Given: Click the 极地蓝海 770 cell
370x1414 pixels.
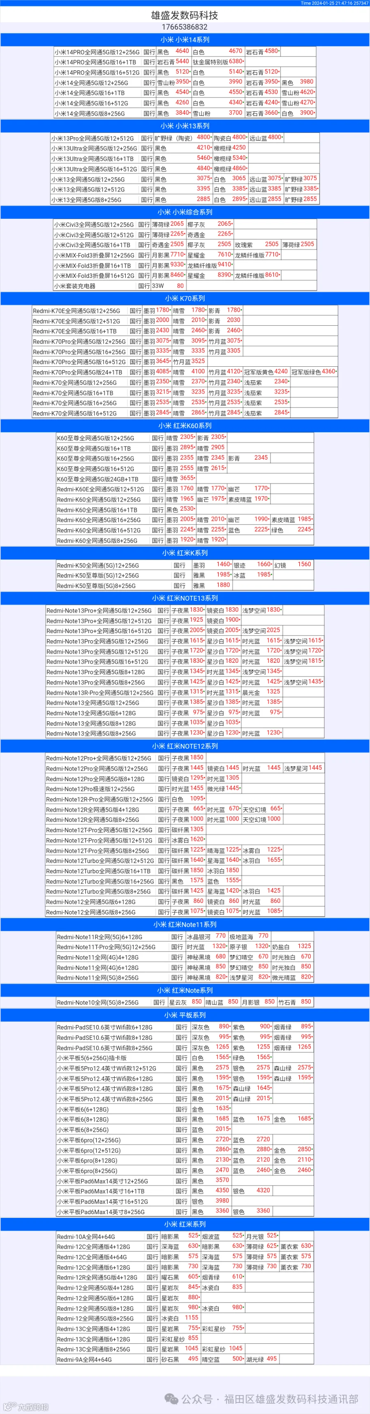Looking at the screenshot, I should tap(249, 937).
